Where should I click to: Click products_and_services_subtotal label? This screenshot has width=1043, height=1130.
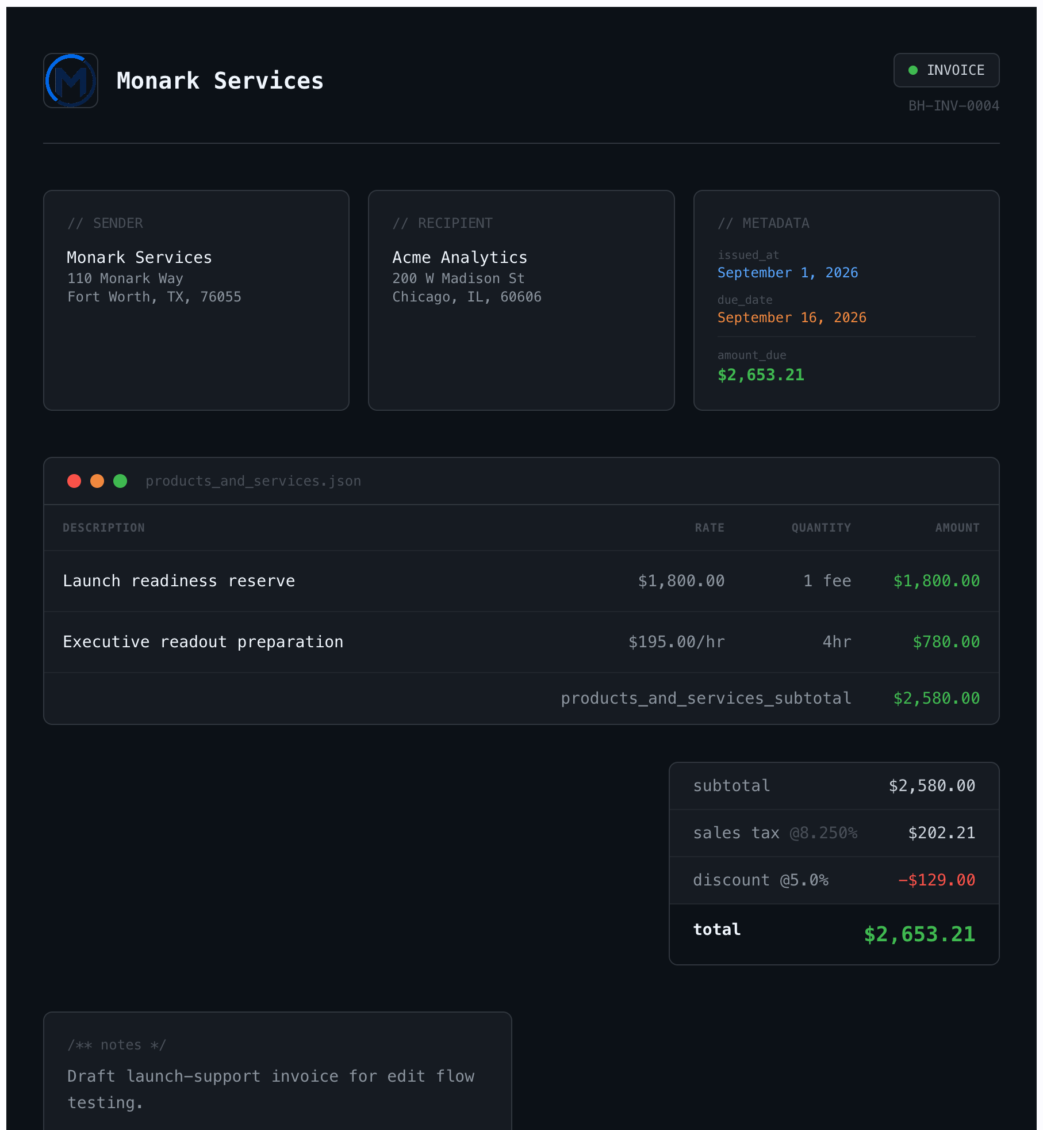(705, 698)
